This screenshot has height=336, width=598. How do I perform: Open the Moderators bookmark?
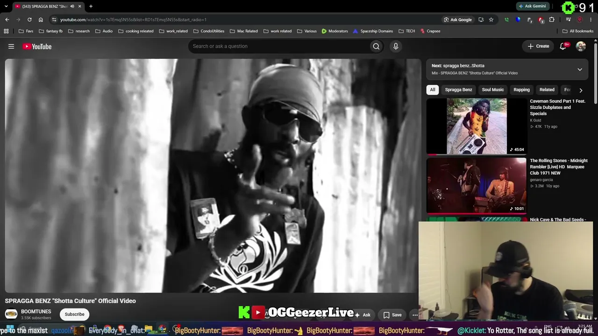click(x=335, y=31)
